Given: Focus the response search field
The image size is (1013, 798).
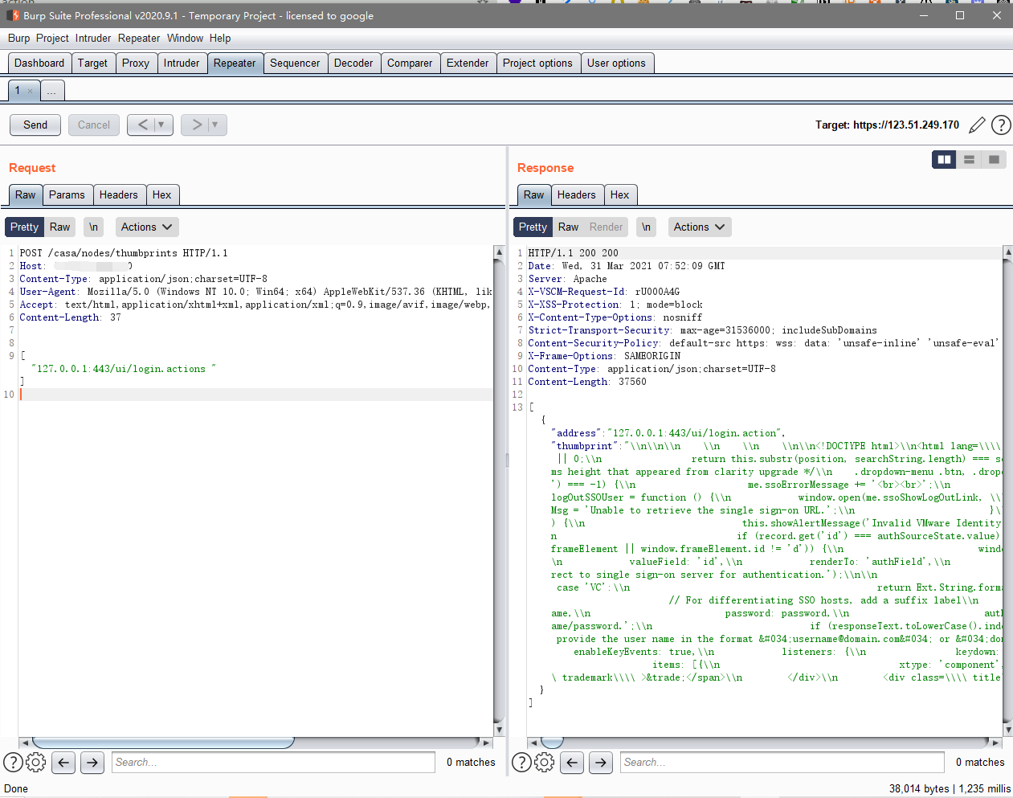Looking at the screenshot, I should coord(782,762).
